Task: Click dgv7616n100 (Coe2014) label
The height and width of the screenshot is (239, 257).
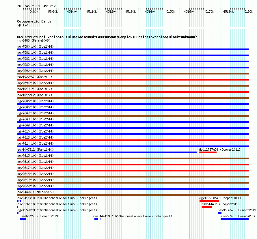Action: [36, 162]
